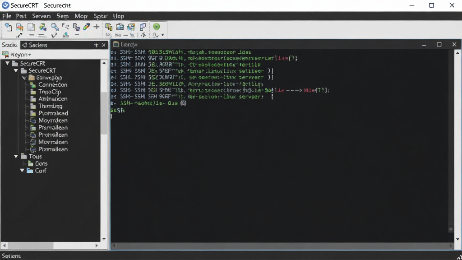Collapse the Tous folder

[x=16, y=156]
